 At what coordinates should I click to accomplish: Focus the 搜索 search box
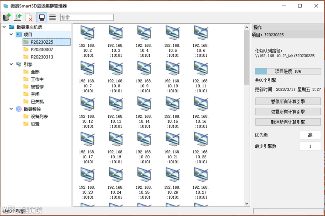pos(87,17)
